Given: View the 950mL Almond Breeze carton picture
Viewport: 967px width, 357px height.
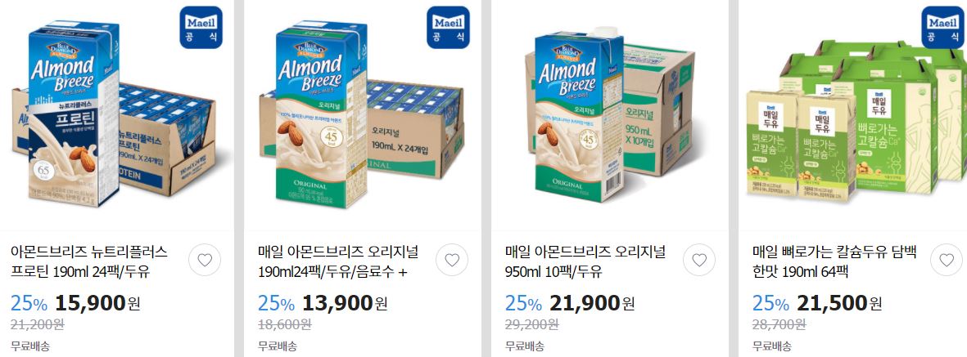Looking at the screenshot, I should [x=610, y=116].
